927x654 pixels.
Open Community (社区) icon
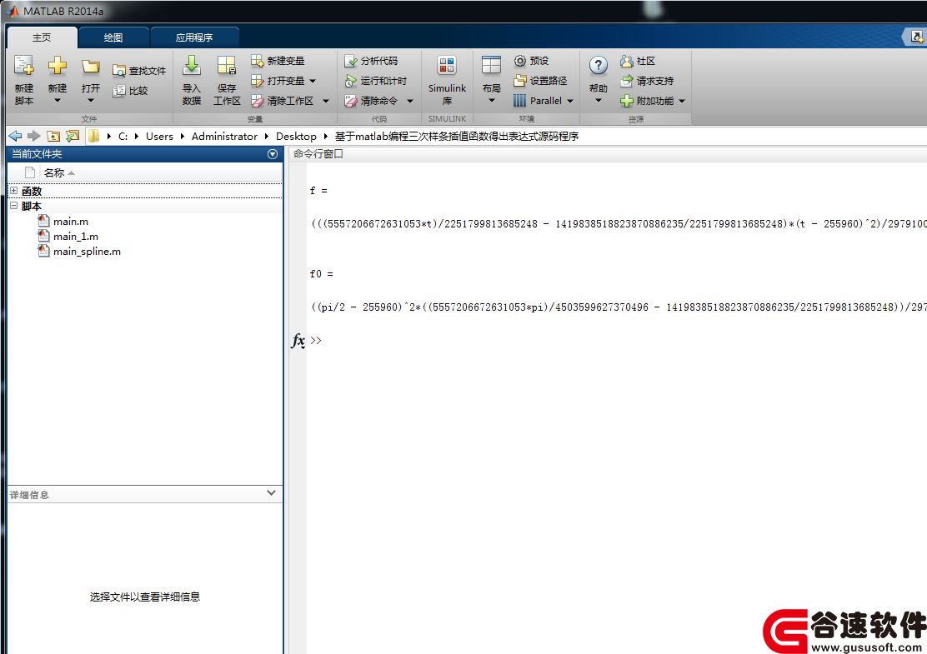(627, 61)
